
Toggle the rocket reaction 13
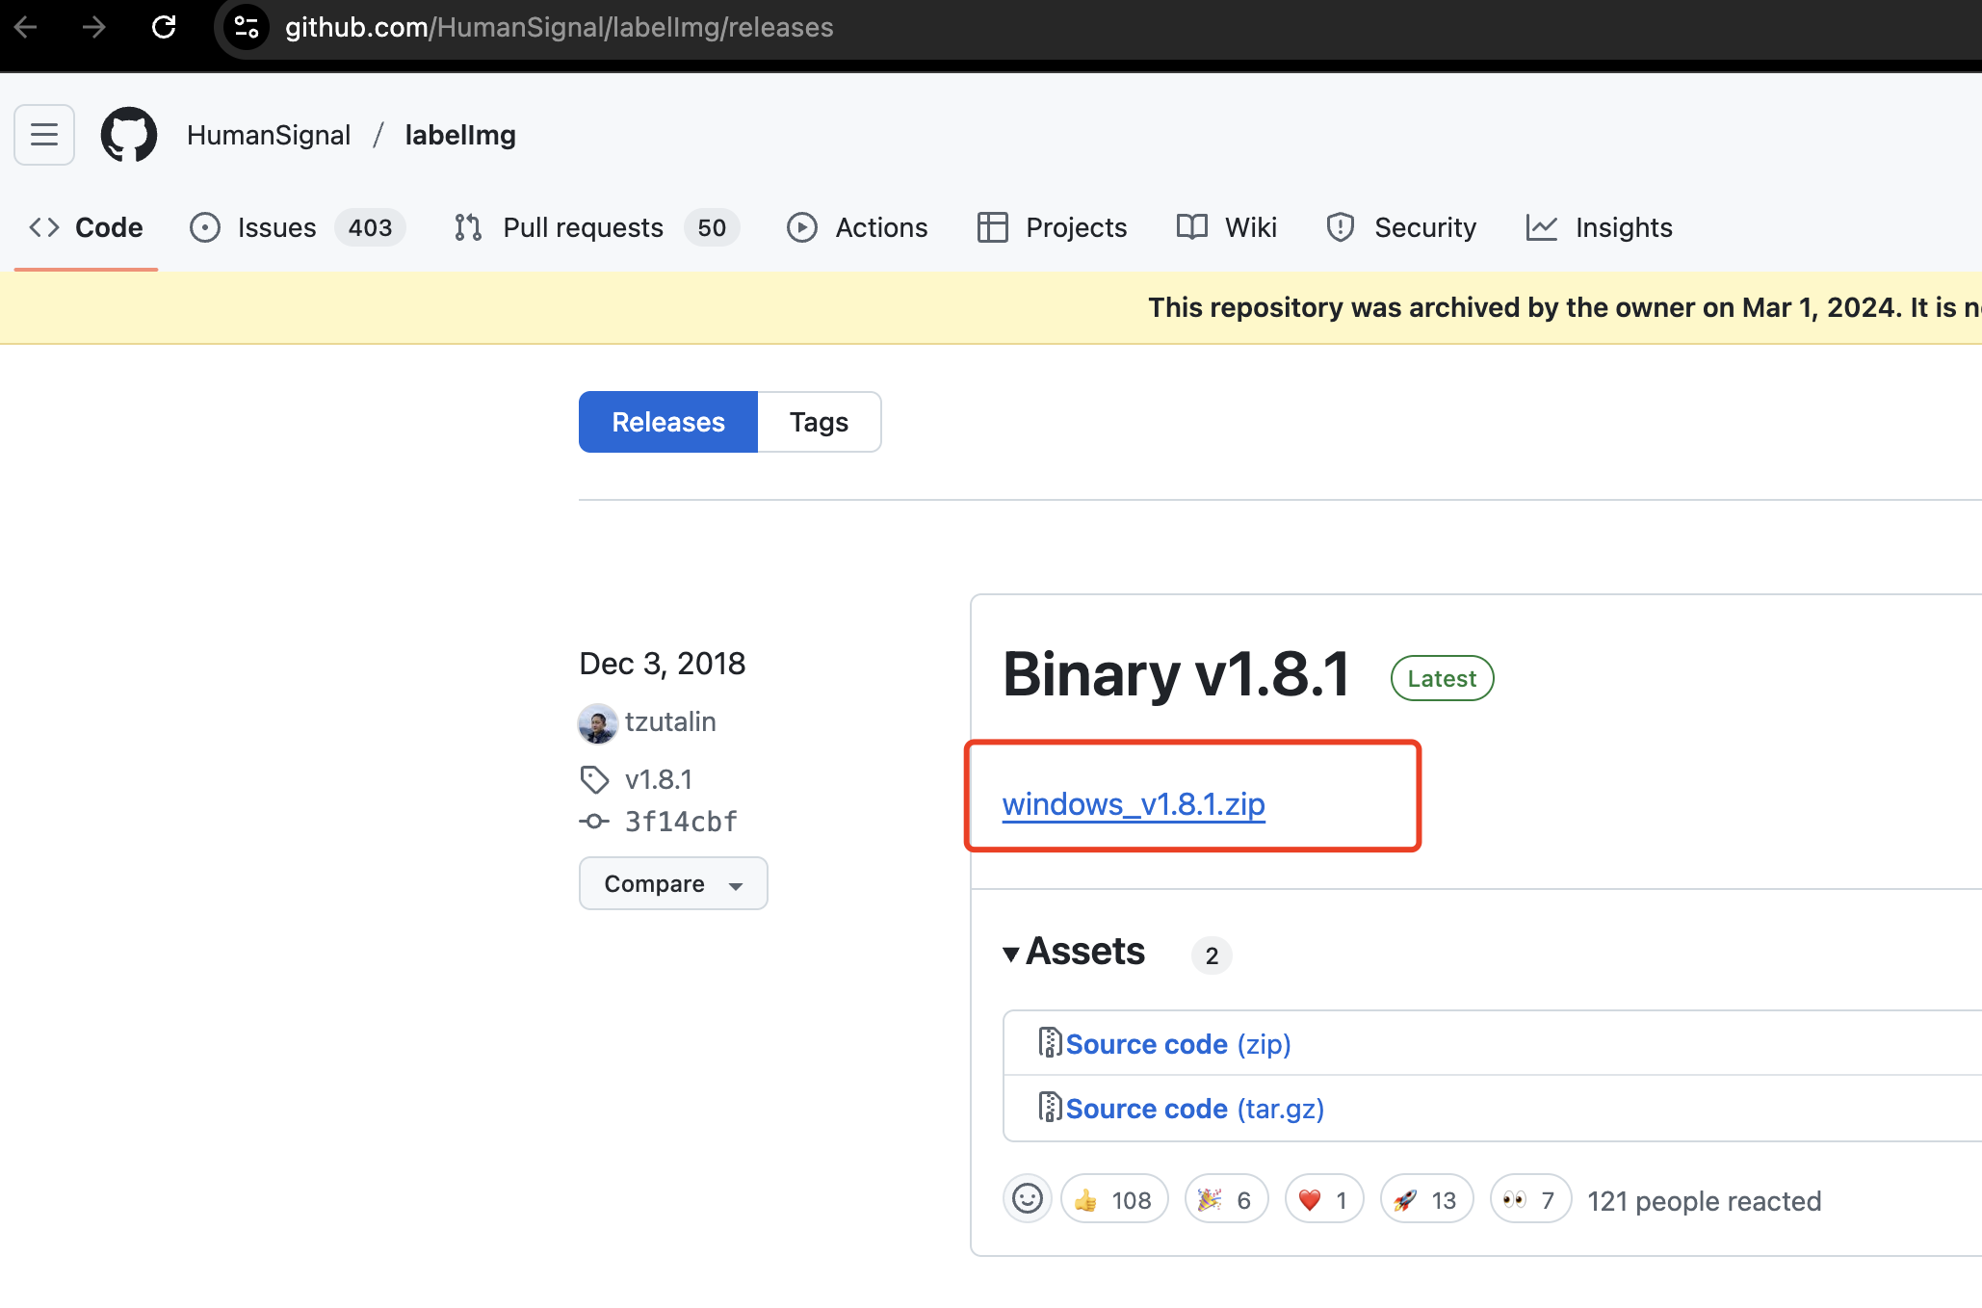click(1426, 1199)
